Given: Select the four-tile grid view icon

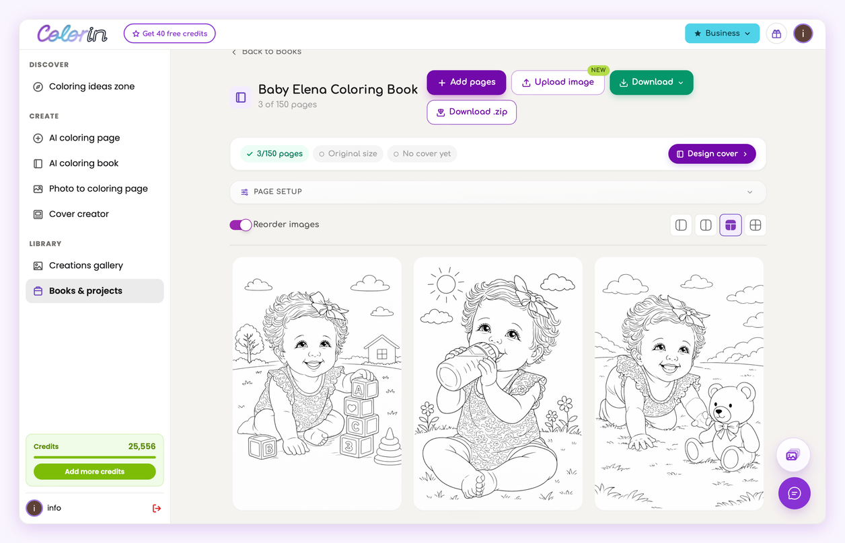Looking at the screenshot, I should point(756,225).
